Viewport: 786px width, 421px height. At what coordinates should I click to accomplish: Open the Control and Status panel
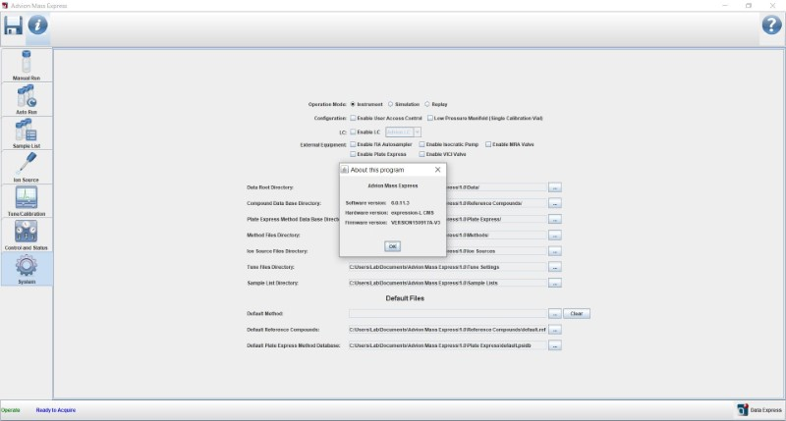coord(27,235)
